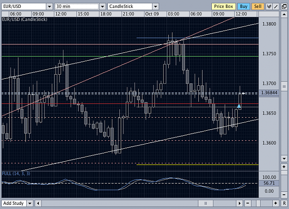Click the horizontal scroll left arrow
This screenshot has height=209, width=289.
[x=38, y=203]
